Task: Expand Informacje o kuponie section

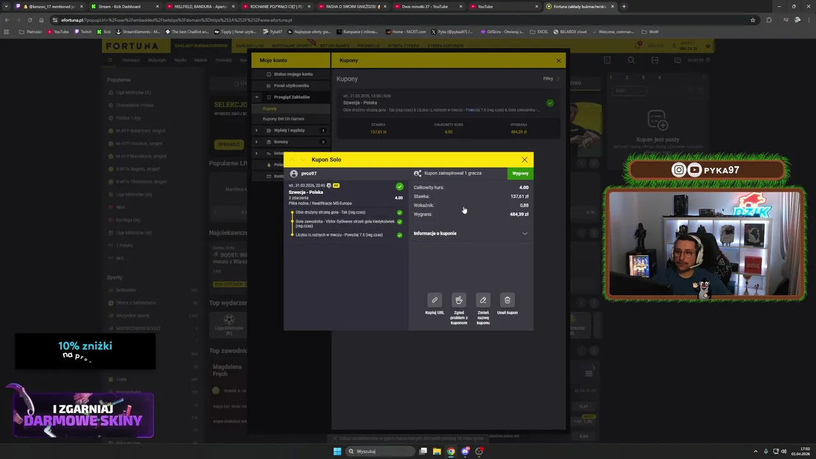Action: point(470,233)
